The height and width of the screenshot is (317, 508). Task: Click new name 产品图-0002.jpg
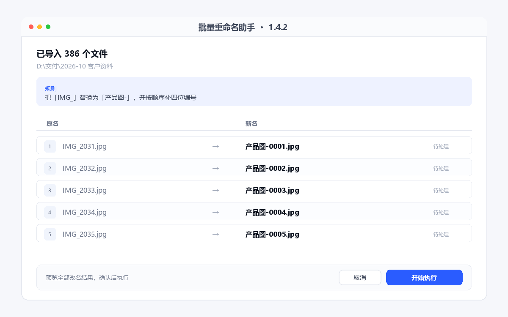(272, 169)
